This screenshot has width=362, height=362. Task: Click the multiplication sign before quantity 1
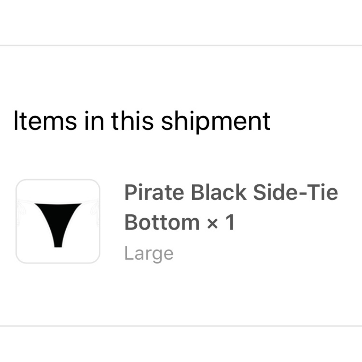[211, 223]
